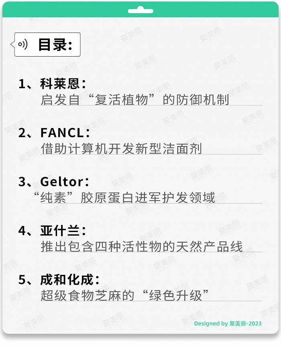Select list number 3 before Geltor
281x348 pixels.
click(x=22, y=182)
